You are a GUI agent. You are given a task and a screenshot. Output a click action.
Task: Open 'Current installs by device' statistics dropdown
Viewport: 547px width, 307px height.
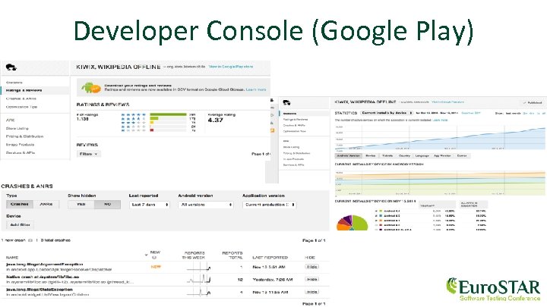[x=386, y=113]
